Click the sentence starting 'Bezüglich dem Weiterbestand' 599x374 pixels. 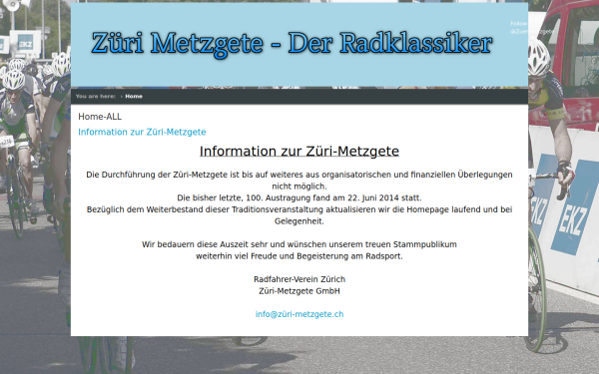click(x=299, y=215)
